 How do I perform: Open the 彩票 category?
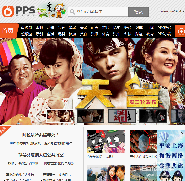pos(139,28)
